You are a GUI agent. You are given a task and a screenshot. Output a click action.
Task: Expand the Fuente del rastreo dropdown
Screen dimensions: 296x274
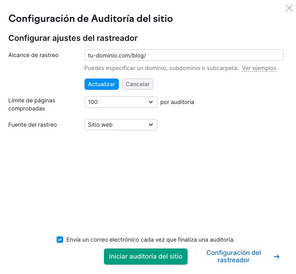click(121, 125)
